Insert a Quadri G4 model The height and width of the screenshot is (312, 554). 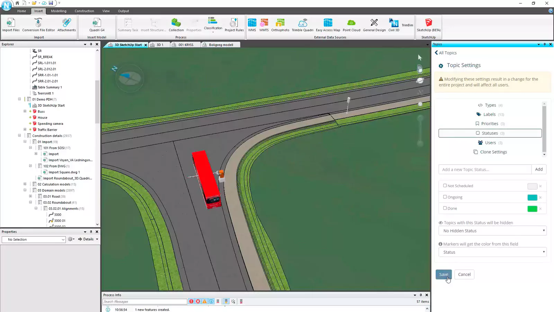(x=97, y=25)
